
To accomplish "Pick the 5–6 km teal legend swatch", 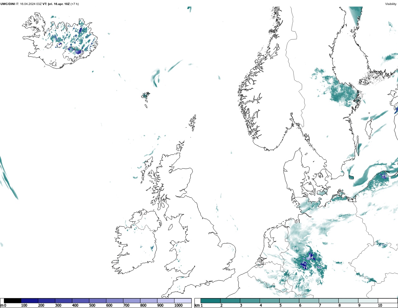I will pos(289,301).
